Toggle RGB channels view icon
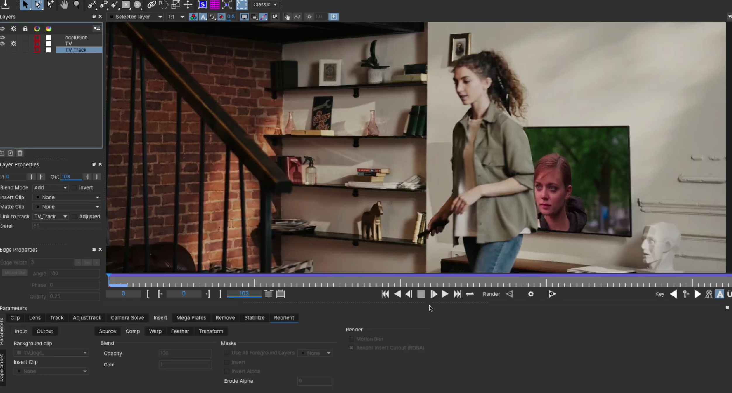The image size is (732, 393). (193, 17)
